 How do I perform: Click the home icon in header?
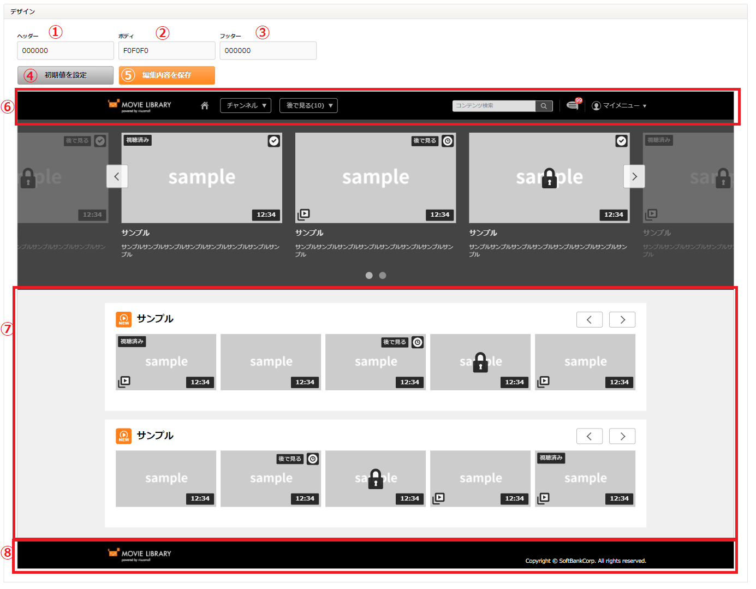coord(205,106)
